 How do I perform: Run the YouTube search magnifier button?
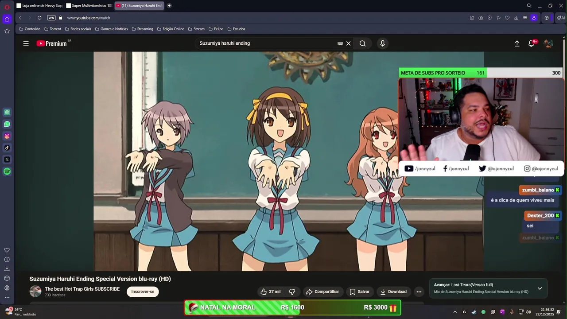363,43
